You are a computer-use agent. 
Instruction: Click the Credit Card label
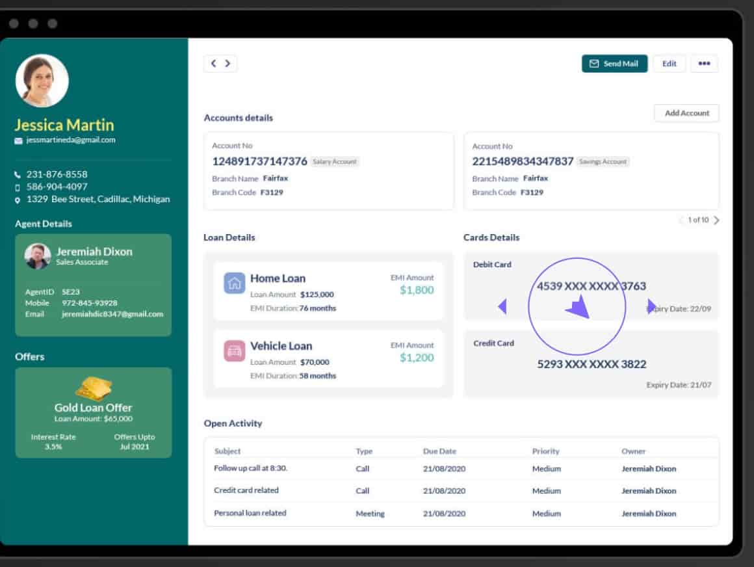(493, 343)
